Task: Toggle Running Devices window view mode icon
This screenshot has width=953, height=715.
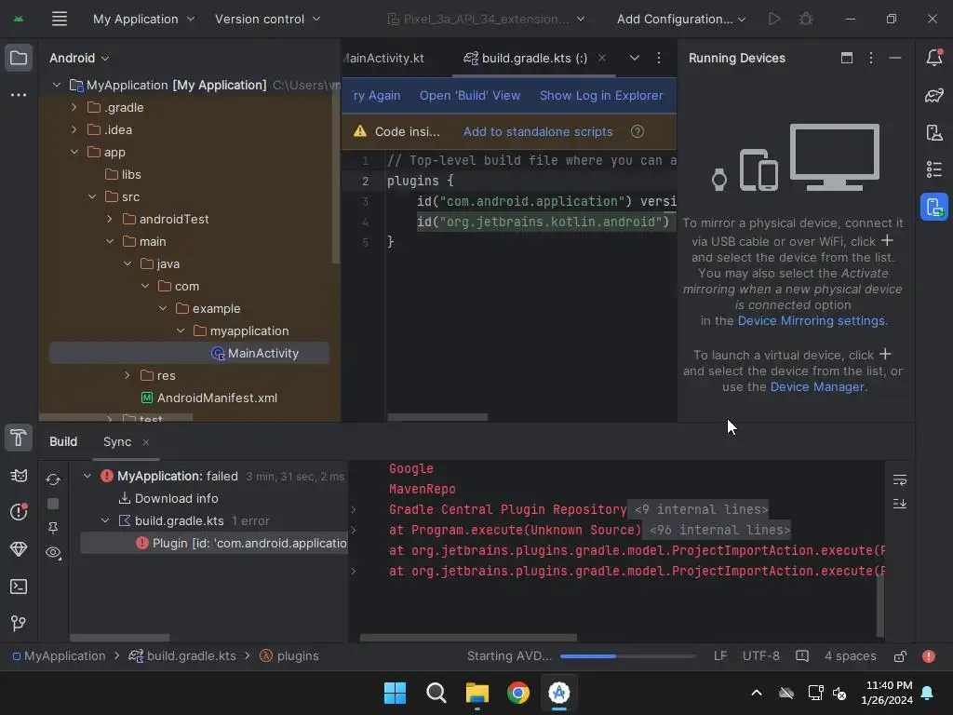Action: tap(847, 58)
